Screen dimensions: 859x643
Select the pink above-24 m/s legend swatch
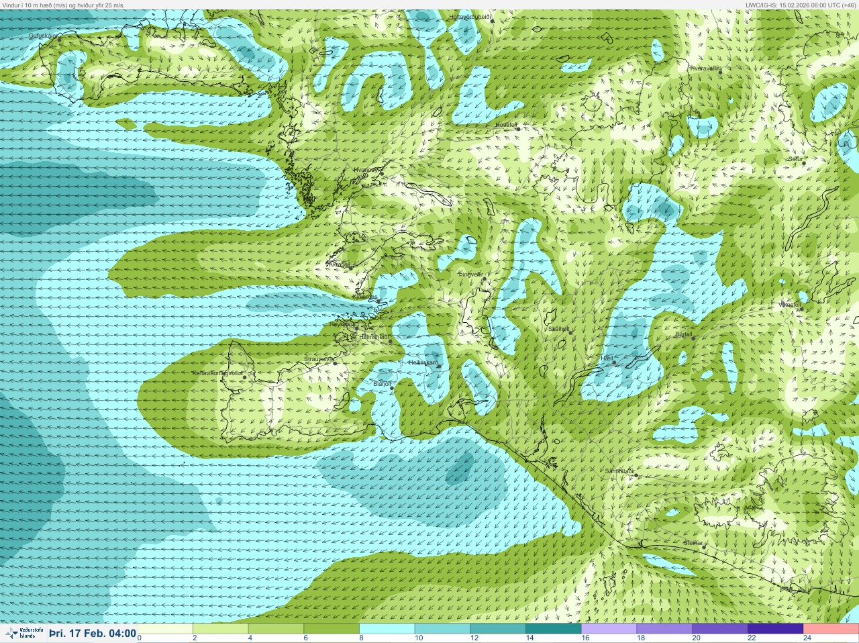click(x=831, y=629)
